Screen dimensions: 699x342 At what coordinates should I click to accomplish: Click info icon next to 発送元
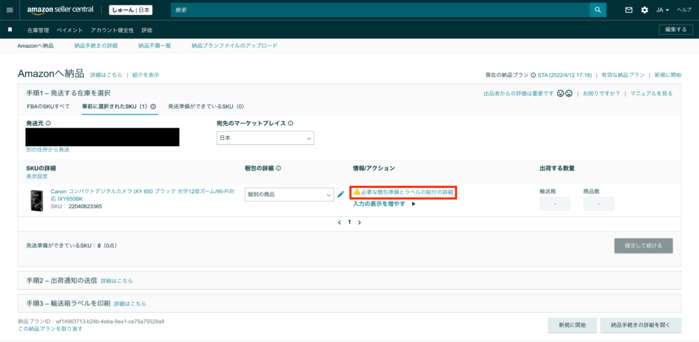pos(48,124)
